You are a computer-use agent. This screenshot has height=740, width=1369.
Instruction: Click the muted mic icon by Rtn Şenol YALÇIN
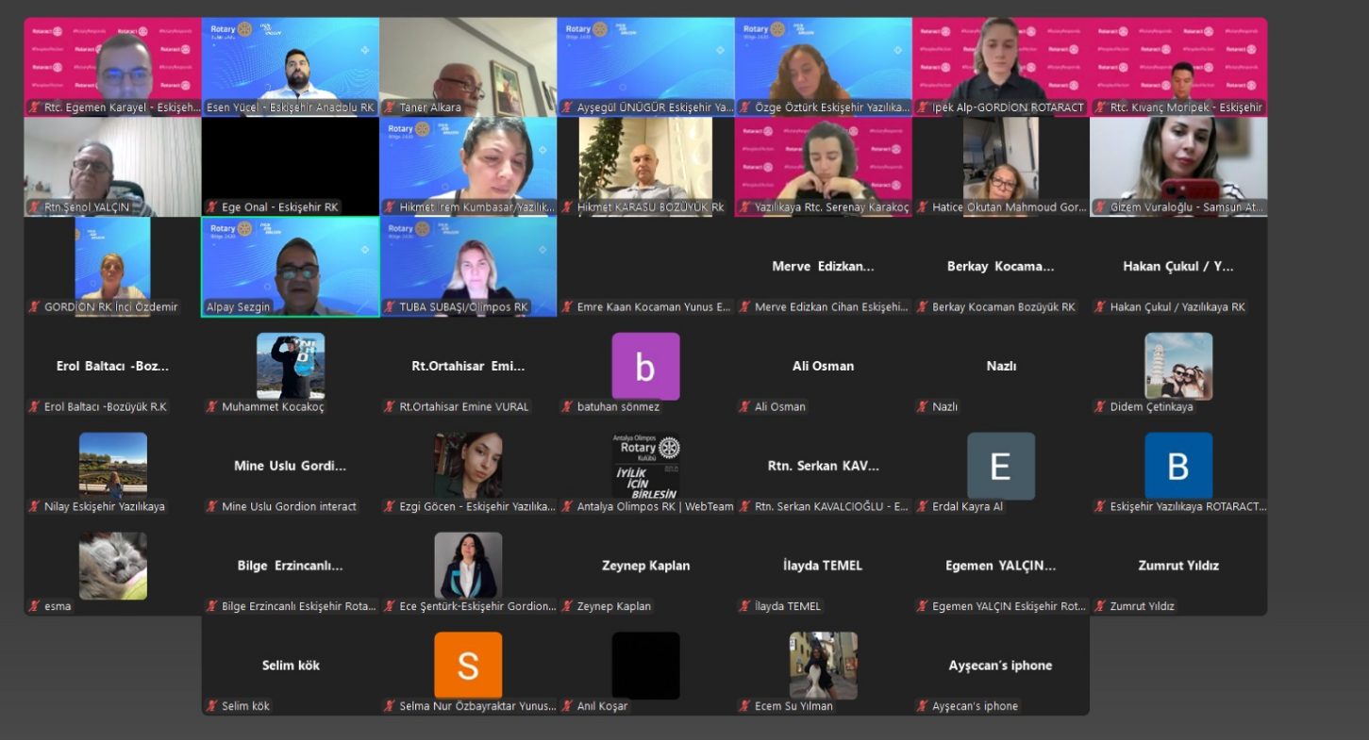[35, 207]
